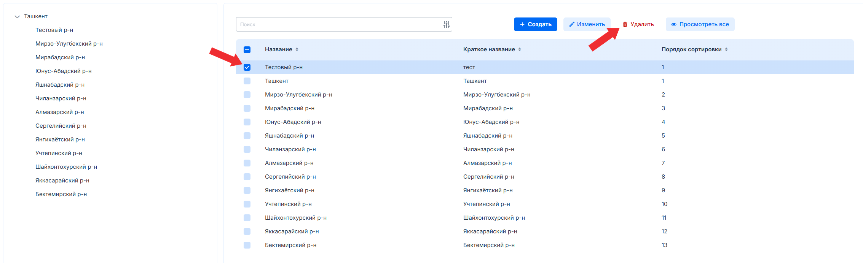Click the pencil icon on Изменить

coord(571,24)
